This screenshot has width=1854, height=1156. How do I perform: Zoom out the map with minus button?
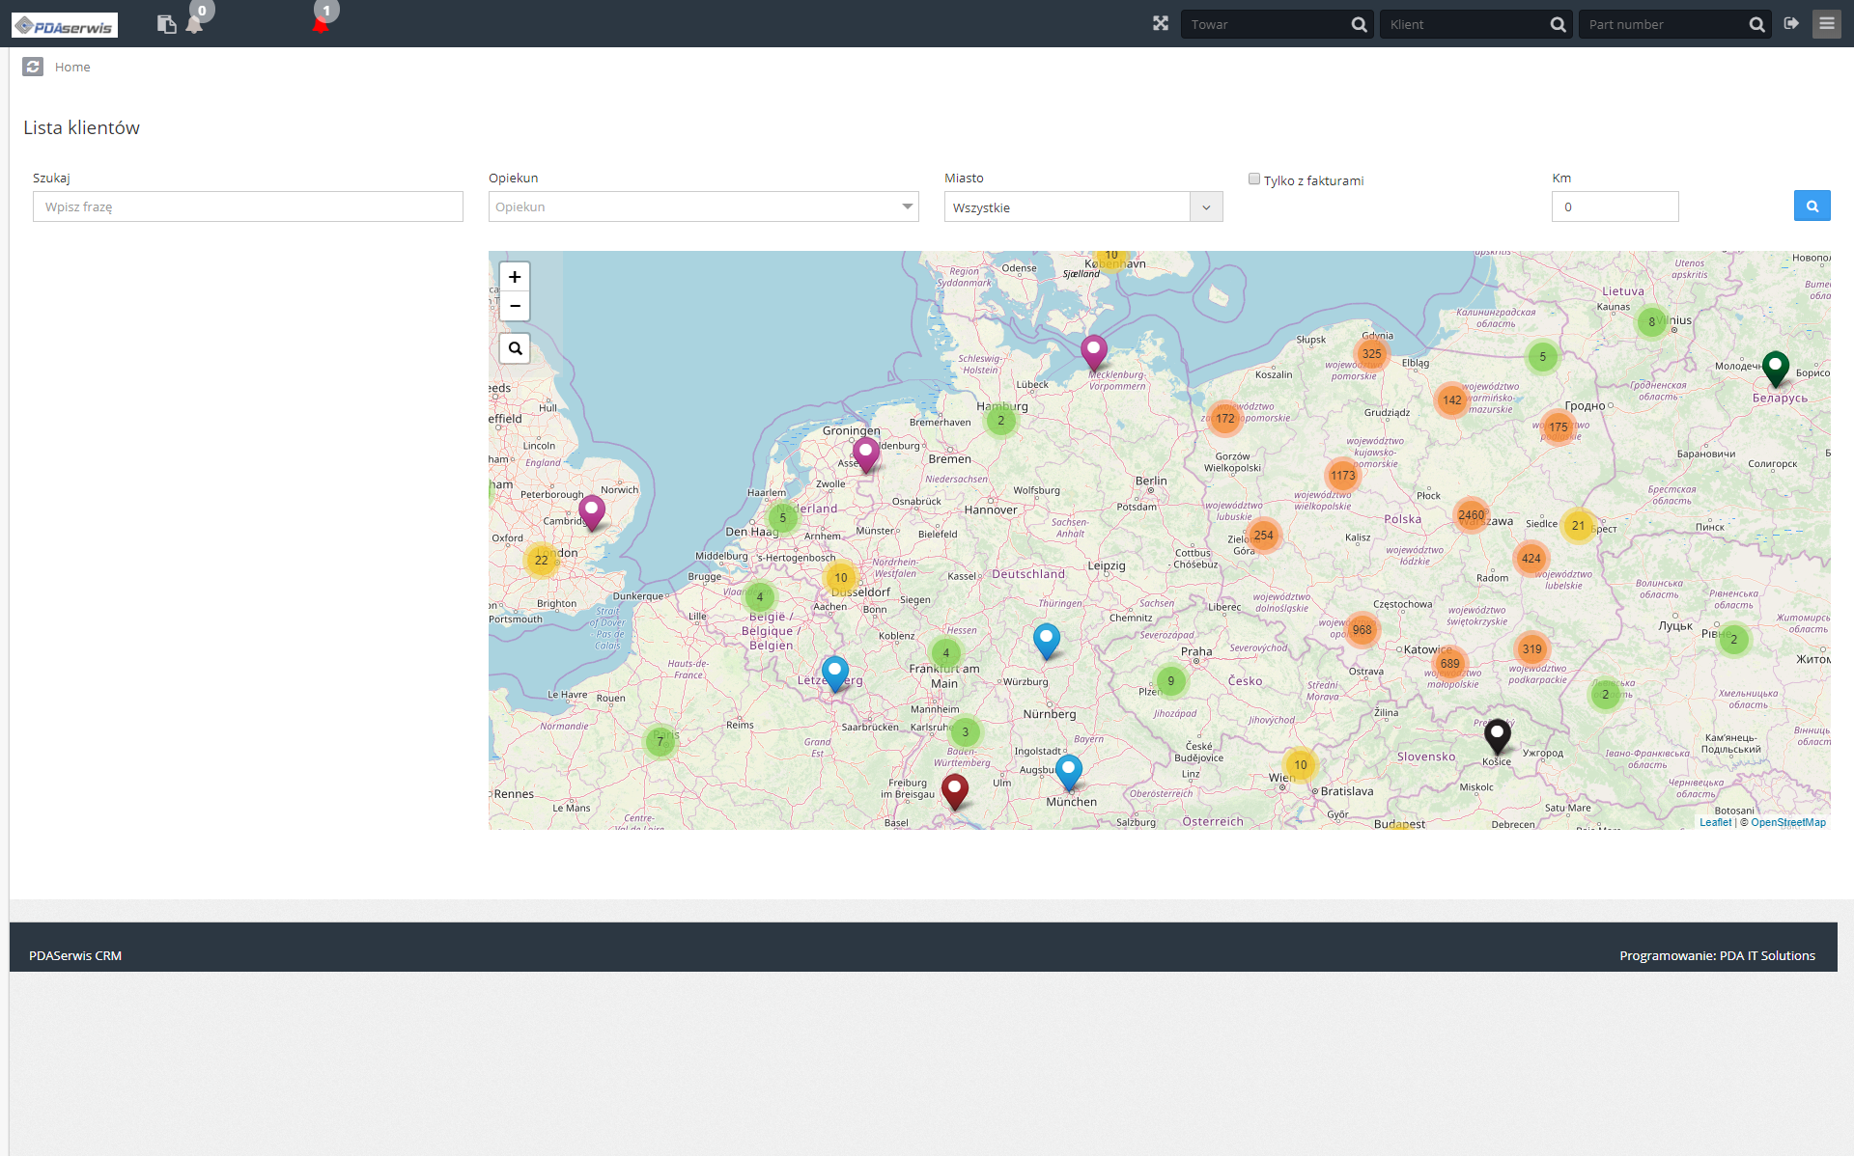(515, 306)
